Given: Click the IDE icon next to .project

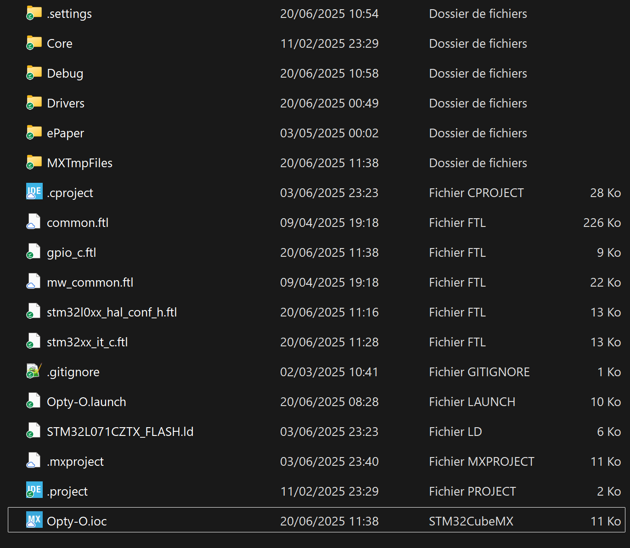Looking at the screenshot, I should 34,491.
